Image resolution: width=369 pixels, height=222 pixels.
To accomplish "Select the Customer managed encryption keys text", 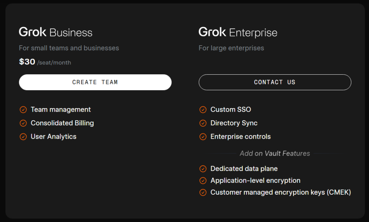I will 281,192.
